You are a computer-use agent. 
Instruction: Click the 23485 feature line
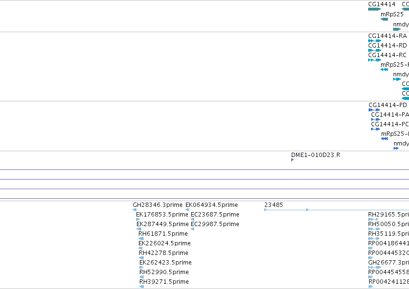tap(336, 210)
